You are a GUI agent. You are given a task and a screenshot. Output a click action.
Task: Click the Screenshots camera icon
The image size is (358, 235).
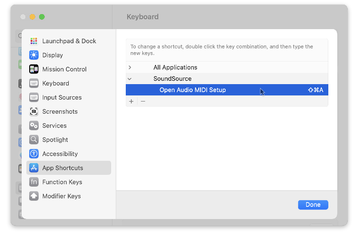pyautogui.click(x=34, y=111)
